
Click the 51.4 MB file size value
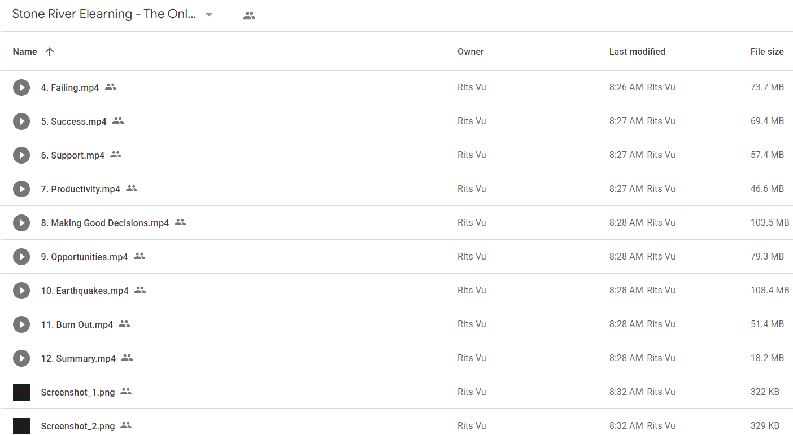(767, 324)
